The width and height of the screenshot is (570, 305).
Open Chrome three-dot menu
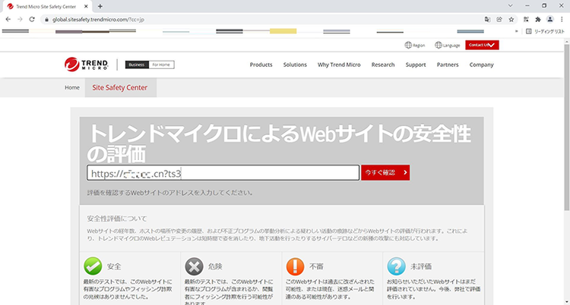coord(562,20)
